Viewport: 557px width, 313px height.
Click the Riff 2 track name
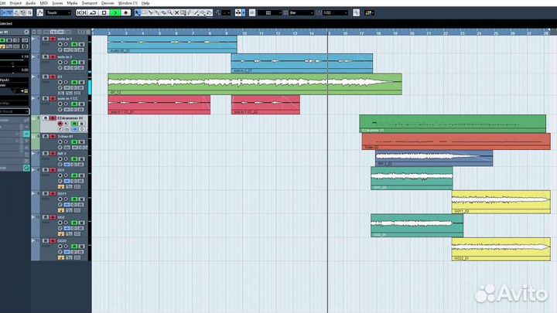pos(63,154)
